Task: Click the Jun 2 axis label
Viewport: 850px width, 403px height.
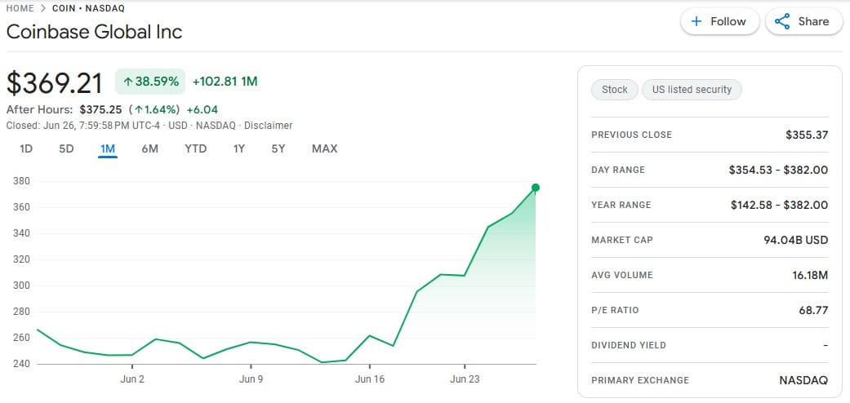Action: [132, 379]
